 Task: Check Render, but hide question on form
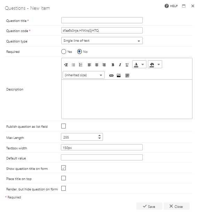point(64,188)
